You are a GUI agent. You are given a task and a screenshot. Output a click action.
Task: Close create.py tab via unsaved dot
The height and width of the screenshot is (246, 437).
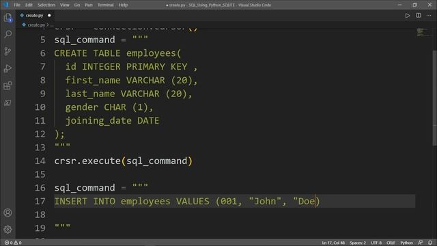pyautogui.click(x=49, y=15)
